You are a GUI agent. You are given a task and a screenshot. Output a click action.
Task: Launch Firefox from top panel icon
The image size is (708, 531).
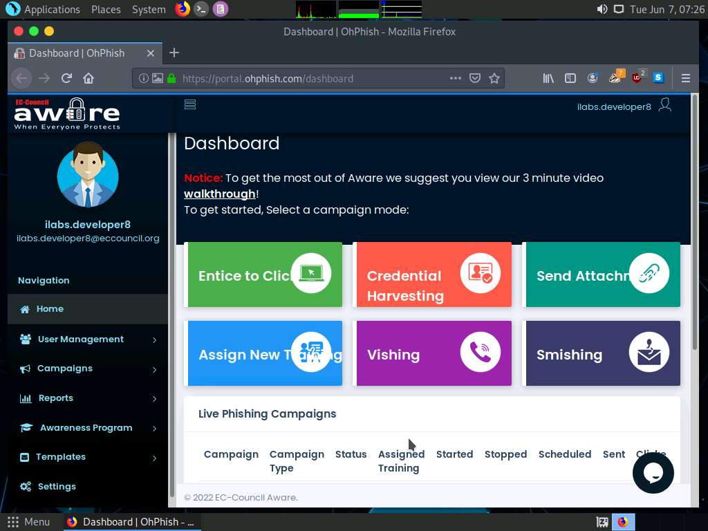tap(183, 9)
